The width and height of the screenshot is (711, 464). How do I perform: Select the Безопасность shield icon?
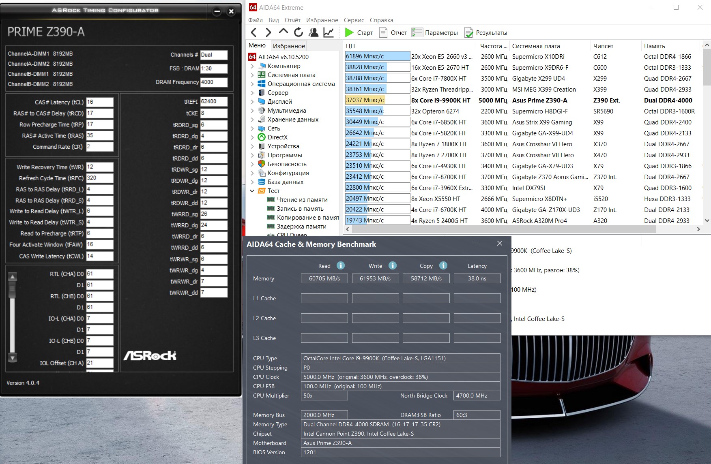coord(262,164)
